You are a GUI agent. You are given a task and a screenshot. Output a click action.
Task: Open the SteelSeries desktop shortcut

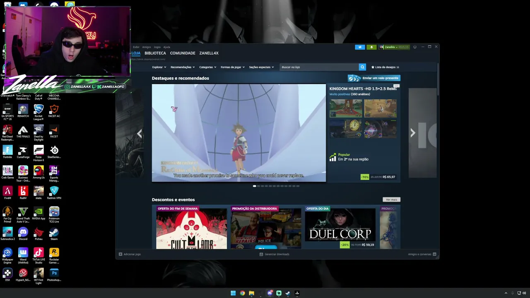(x=54, y=152)
